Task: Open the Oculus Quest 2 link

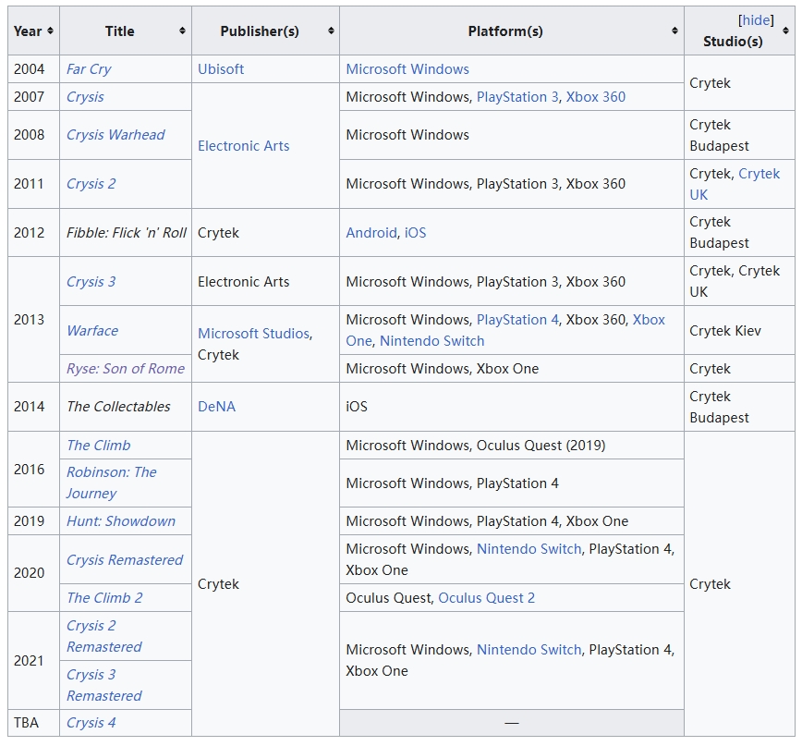Action: tap(486, 597)
